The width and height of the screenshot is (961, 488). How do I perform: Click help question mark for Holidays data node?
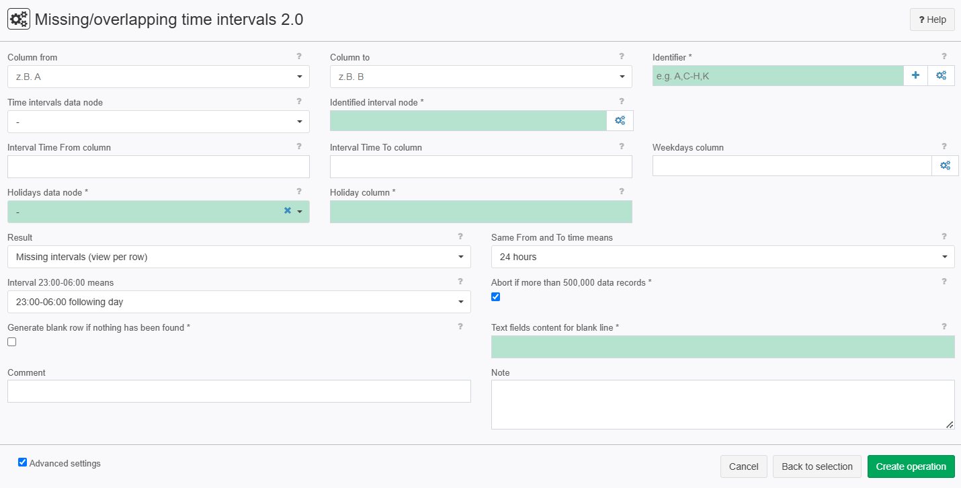[299, 192]
